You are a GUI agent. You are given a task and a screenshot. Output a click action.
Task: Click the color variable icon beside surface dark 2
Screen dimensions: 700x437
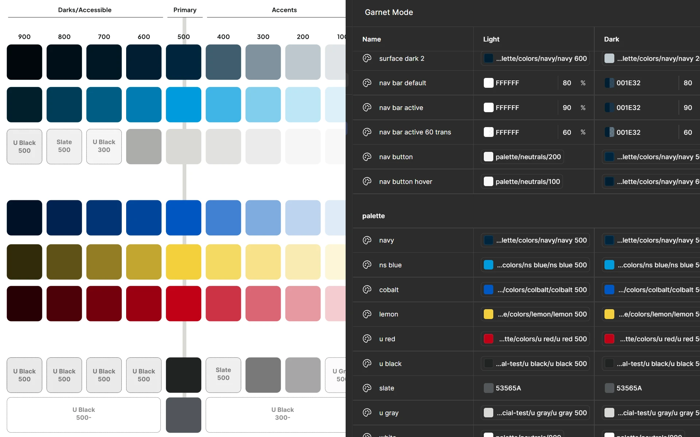367,58
